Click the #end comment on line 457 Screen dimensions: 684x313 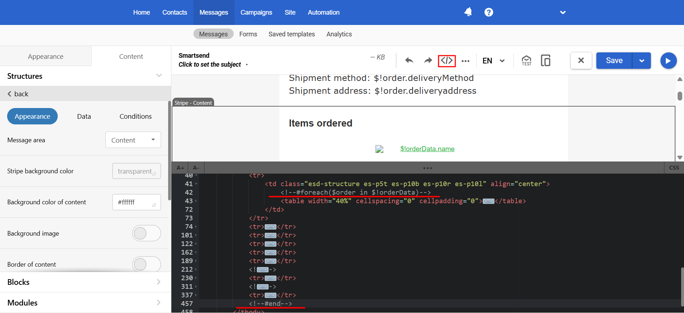(x=270, y=304)
